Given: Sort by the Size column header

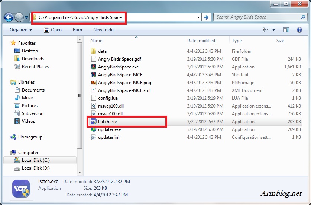Looking at the screenshot, I should tap(280, 41).
